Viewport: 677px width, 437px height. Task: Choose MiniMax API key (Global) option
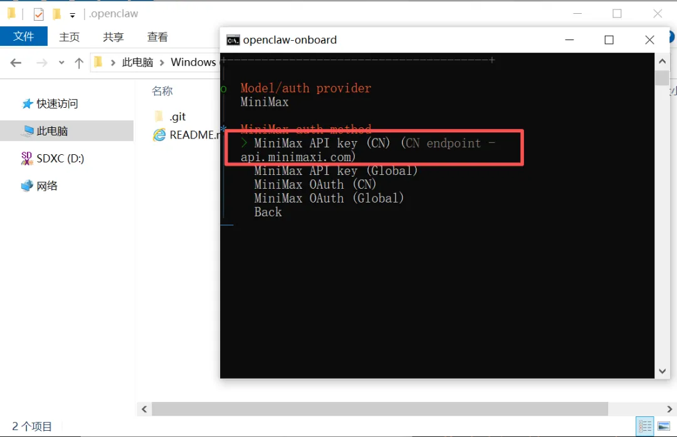click(x=336, y=171)
